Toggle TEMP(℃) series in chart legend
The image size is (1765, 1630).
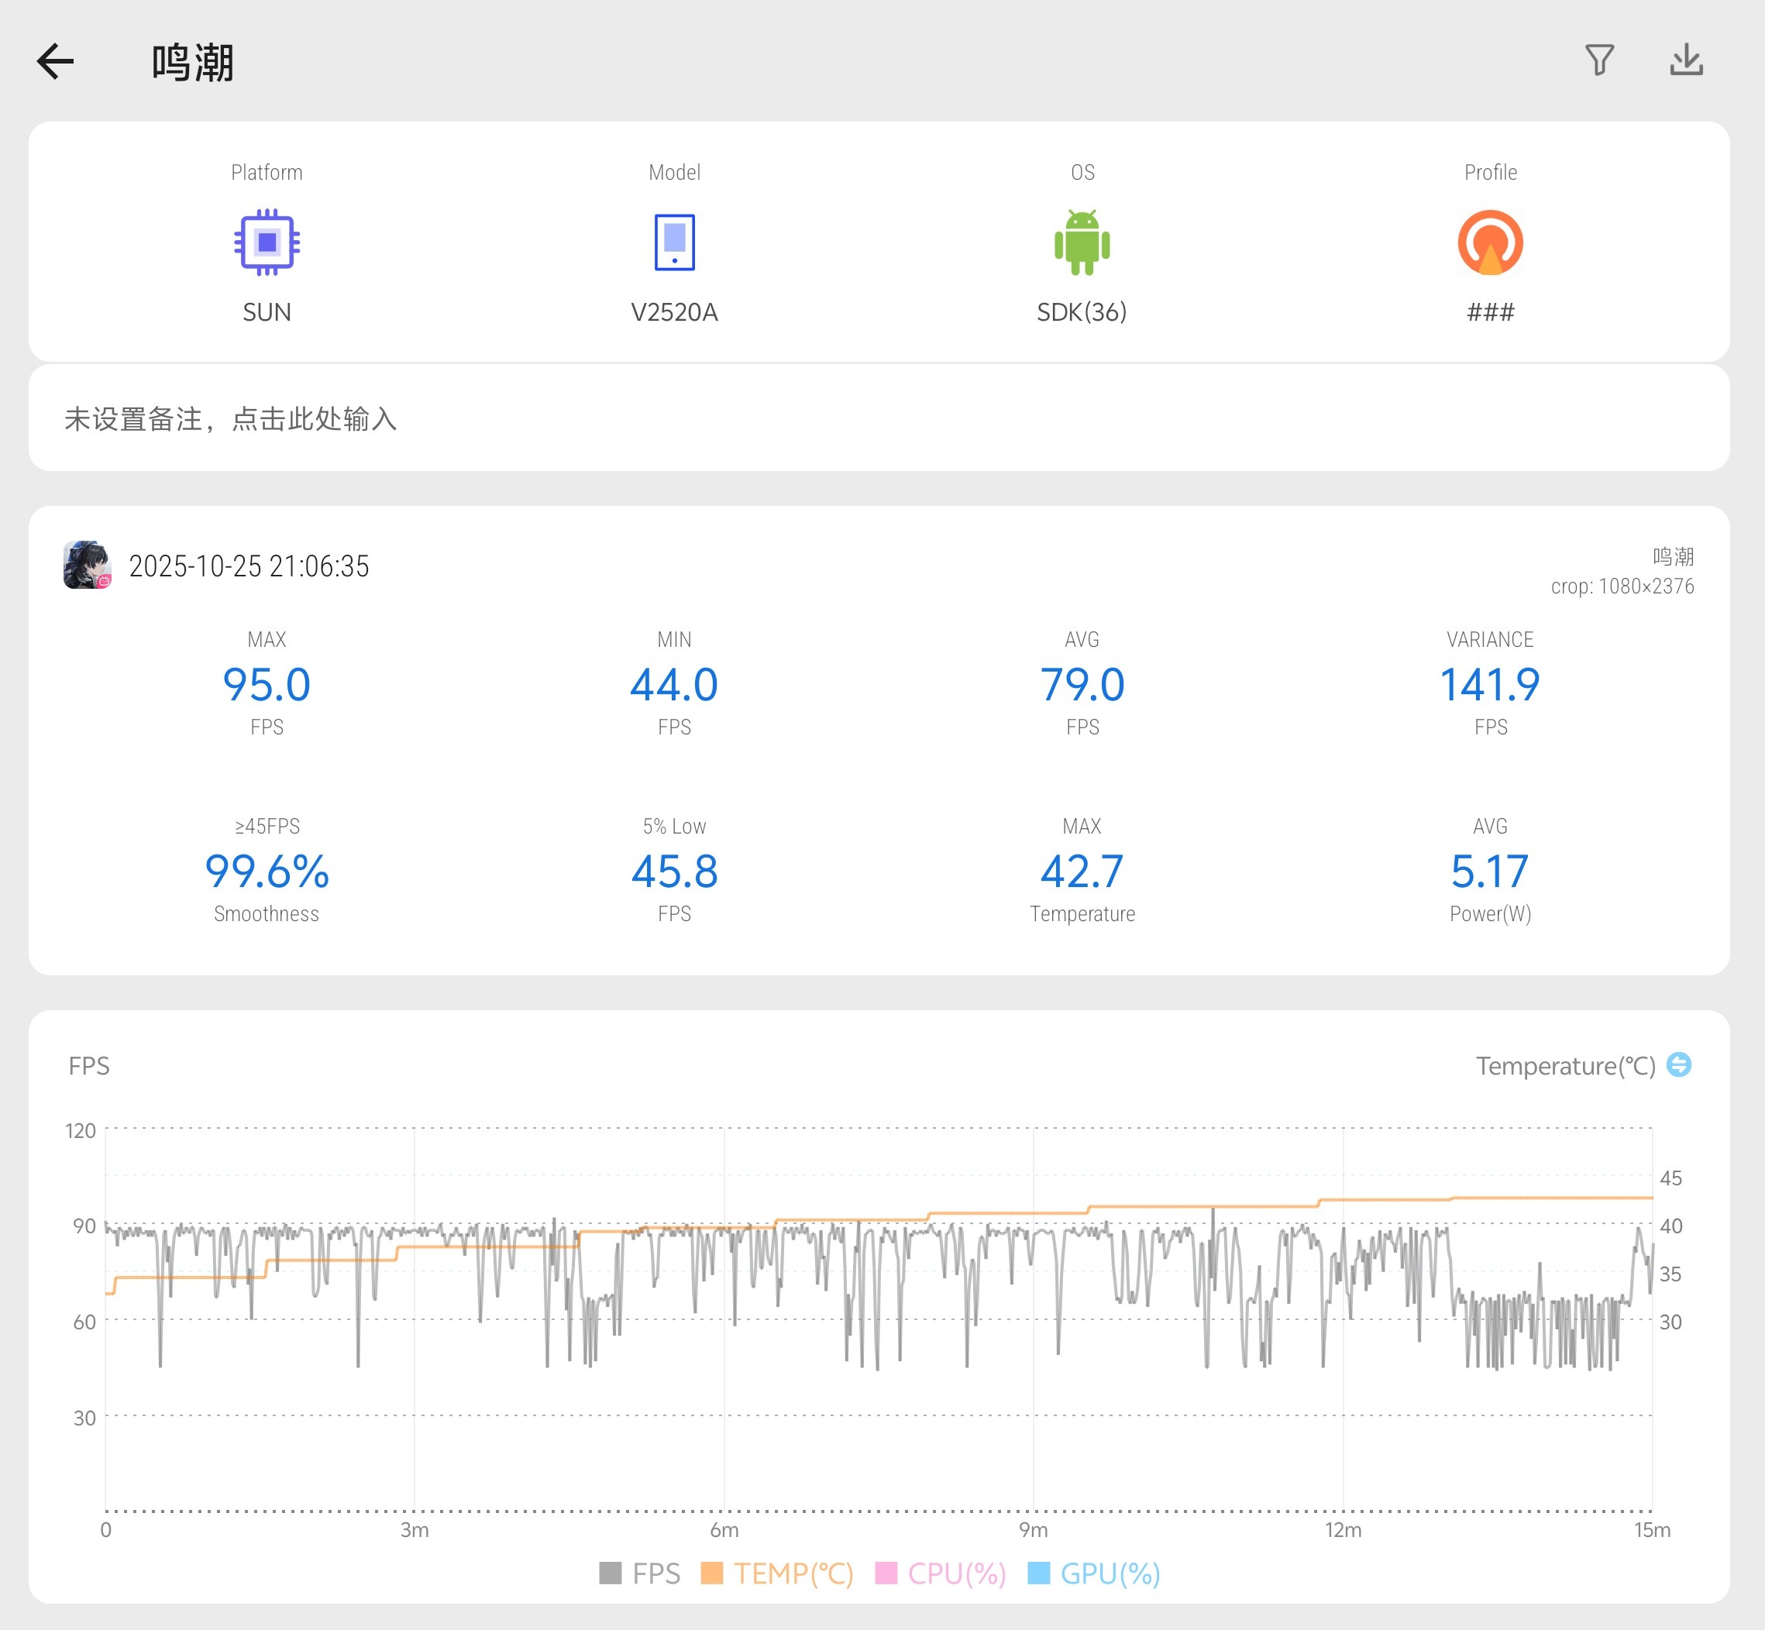[777, 1573]
